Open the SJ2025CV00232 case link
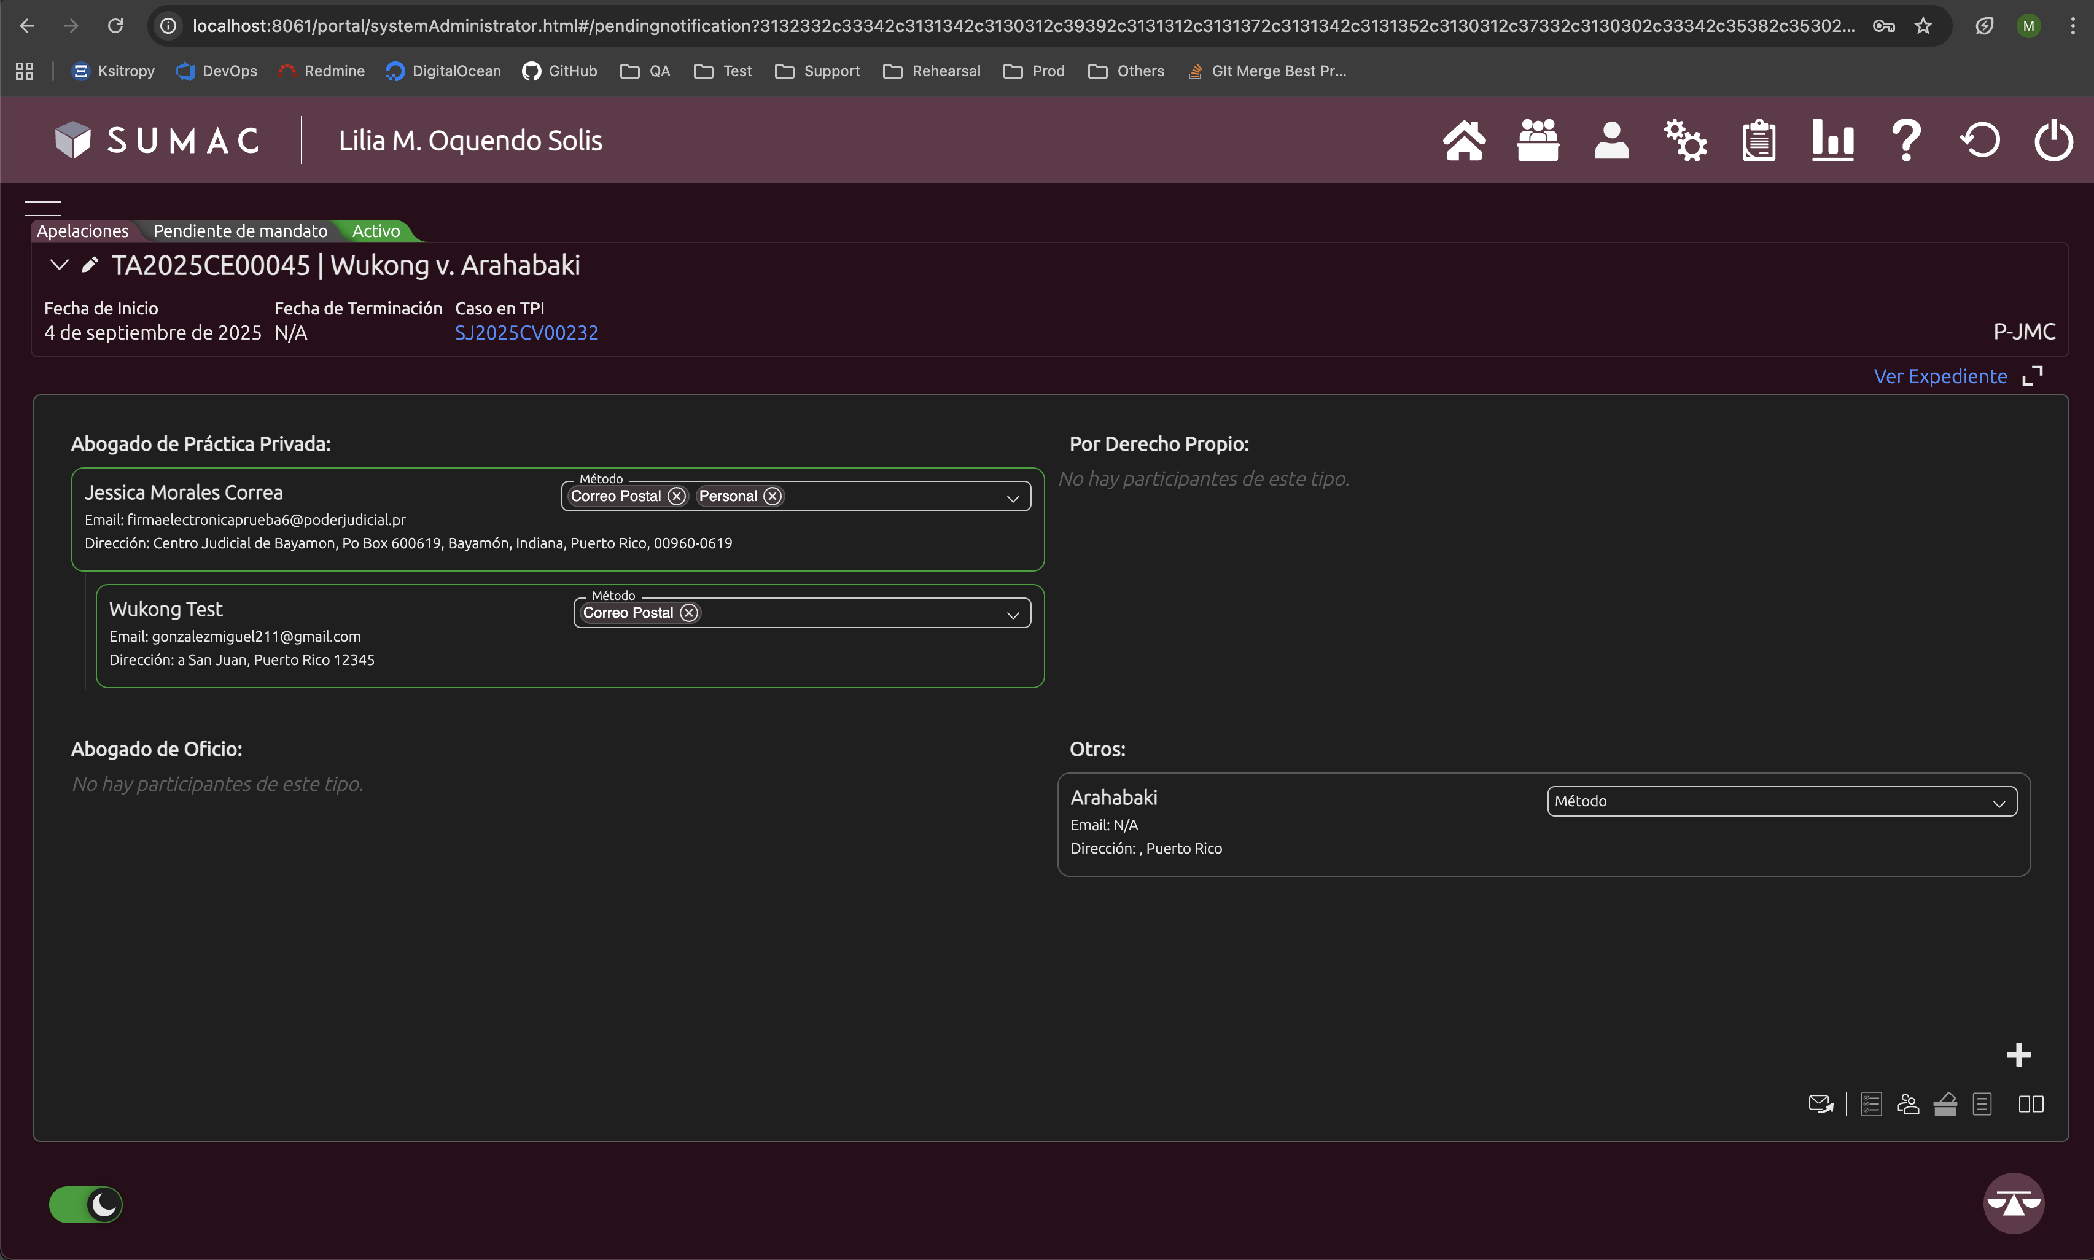This screenshot has width=2094, height=1260. [526, 333]
